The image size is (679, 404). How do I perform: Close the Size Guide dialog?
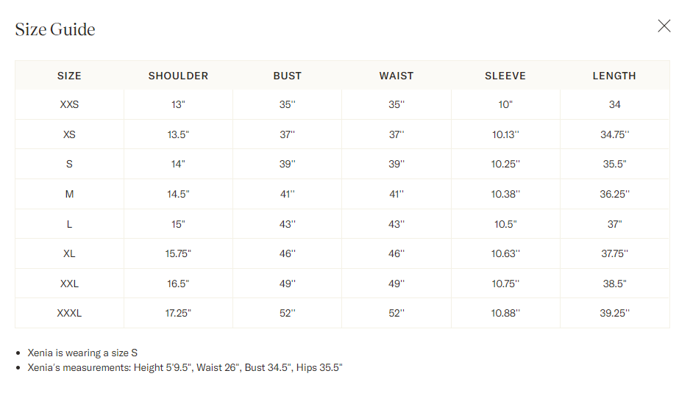[x=664, y=26]
